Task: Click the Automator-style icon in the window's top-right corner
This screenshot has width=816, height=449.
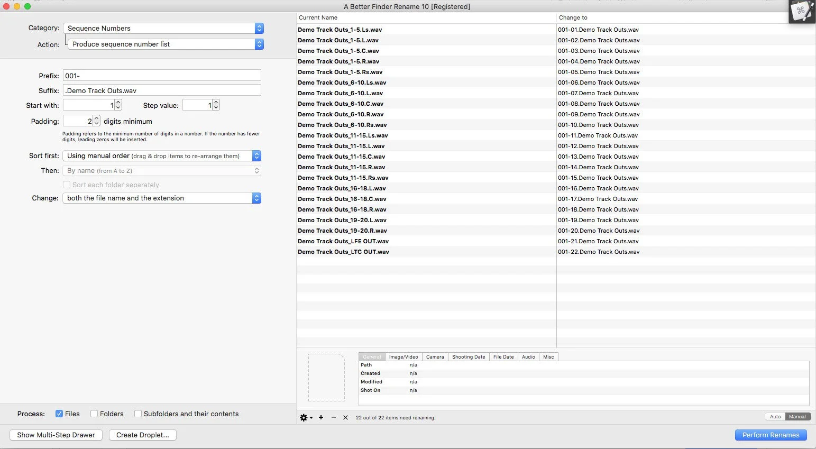Action: point(801,11)
